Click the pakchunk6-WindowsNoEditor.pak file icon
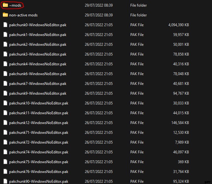This screenshot has height=184, width=212. tap(5, 74)
